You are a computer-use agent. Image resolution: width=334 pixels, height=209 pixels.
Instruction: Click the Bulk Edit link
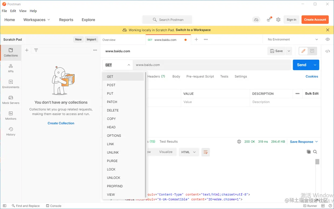tap(312, 94)
